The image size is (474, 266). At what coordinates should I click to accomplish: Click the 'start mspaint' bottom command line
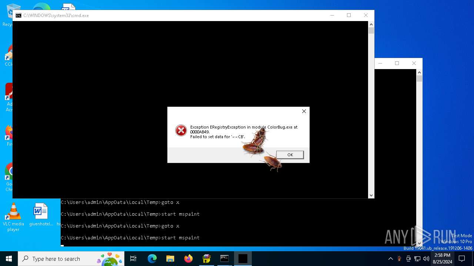[130, 238]
